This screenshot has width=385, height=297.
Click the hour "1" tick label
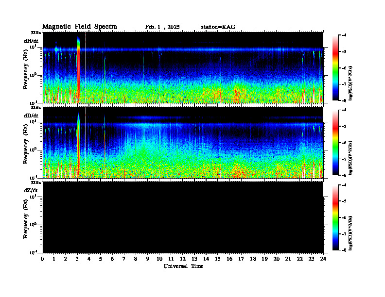[54, 259]
